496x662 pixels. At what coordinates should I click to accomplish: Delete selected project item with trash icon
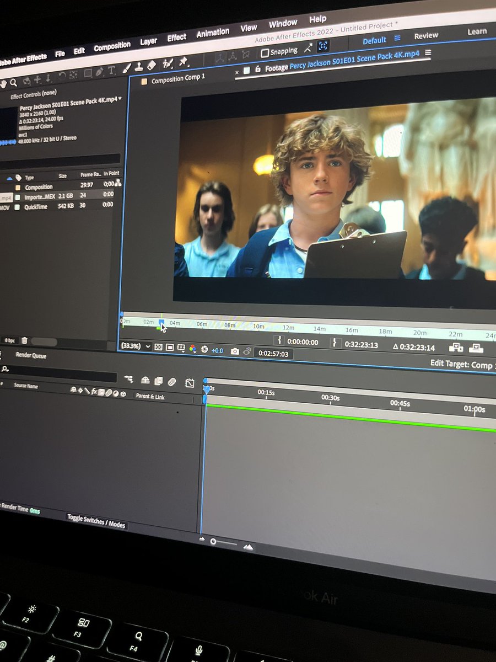pyautogui.click(x=24, y=341)
